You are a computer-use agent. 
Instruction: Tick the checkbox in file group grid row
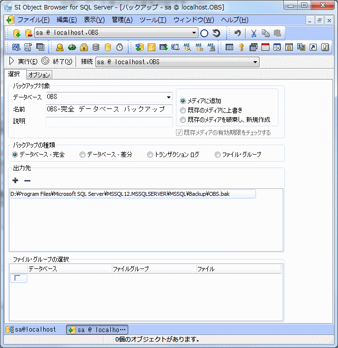tap(18, 278)
